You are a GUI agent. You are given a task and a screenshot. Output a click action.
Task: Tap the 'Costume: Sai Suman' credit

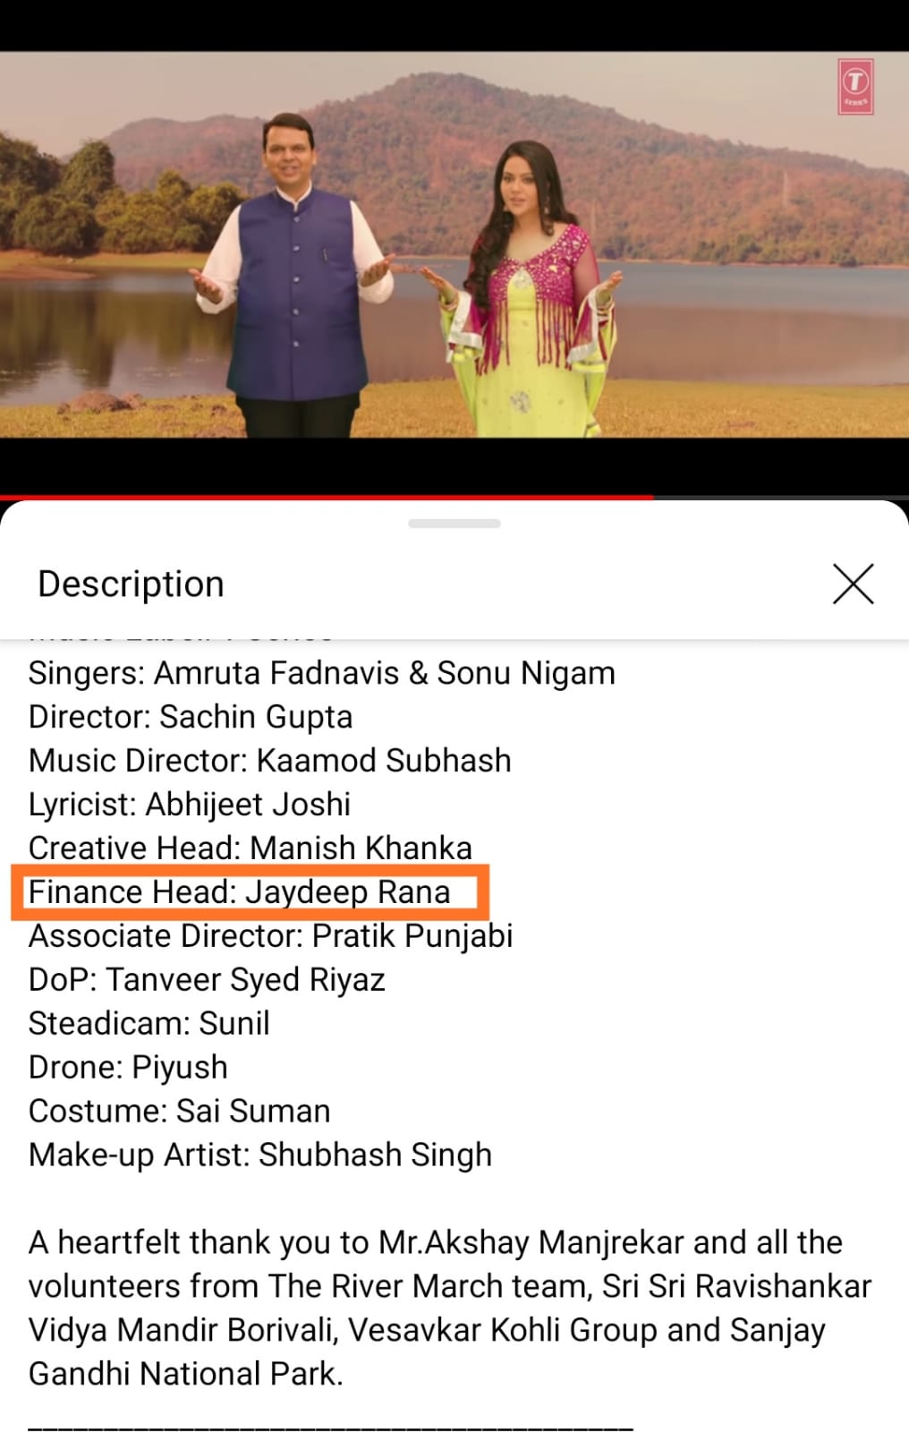[180, 1111]
